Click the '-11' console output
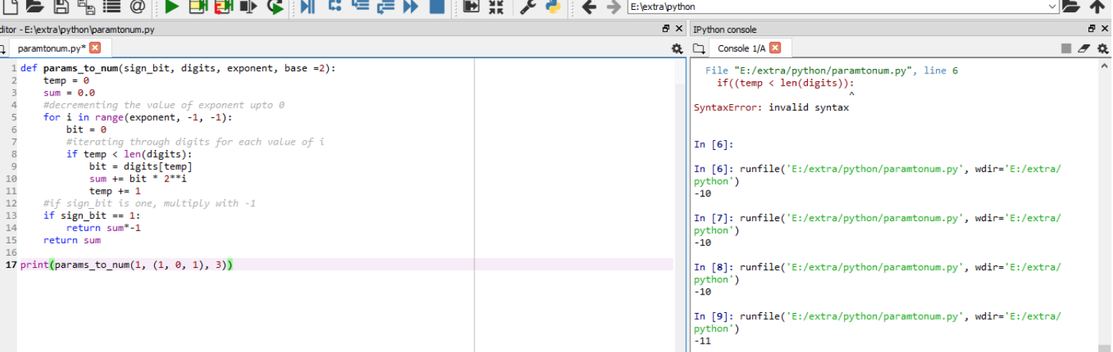1113x352 pixels. click(702, 341)
